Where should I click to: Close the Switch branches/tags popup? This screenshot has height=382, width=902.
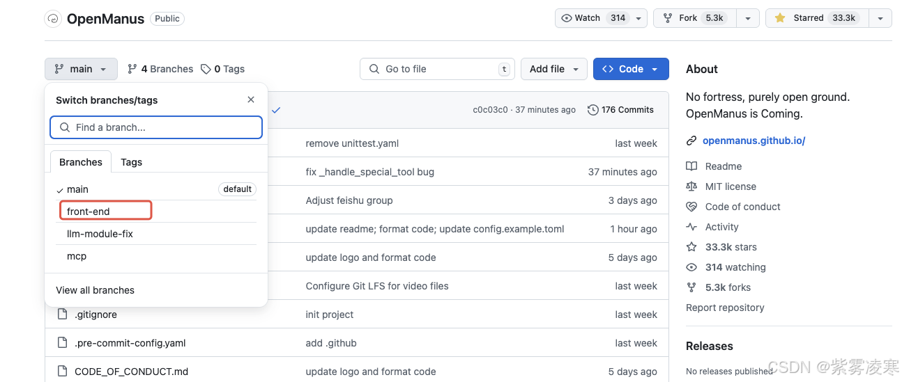coord(251,100)
